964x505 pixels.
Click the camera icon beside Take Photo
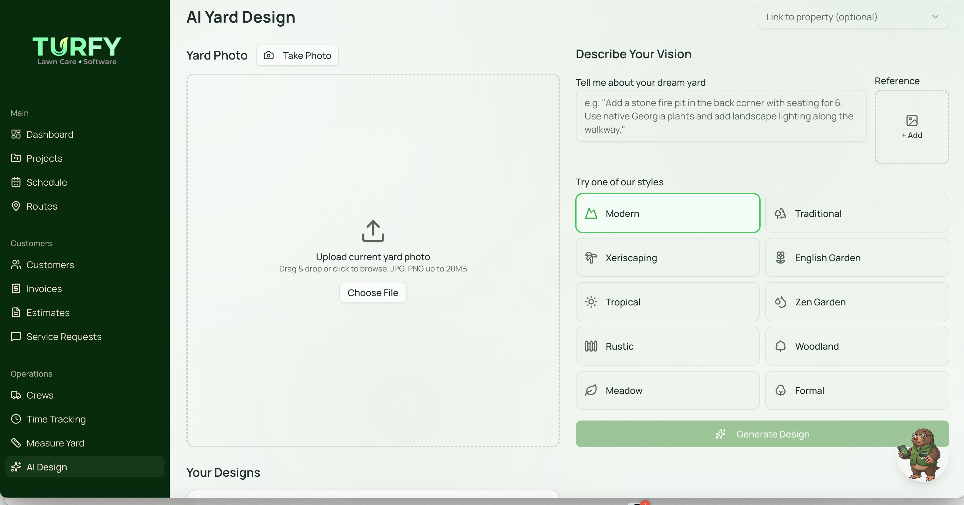coord(269,55)
